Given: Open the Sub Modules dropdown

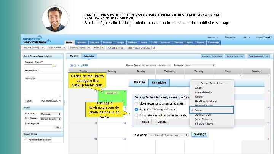Looking at the screenshot, I should coord(50,119).
